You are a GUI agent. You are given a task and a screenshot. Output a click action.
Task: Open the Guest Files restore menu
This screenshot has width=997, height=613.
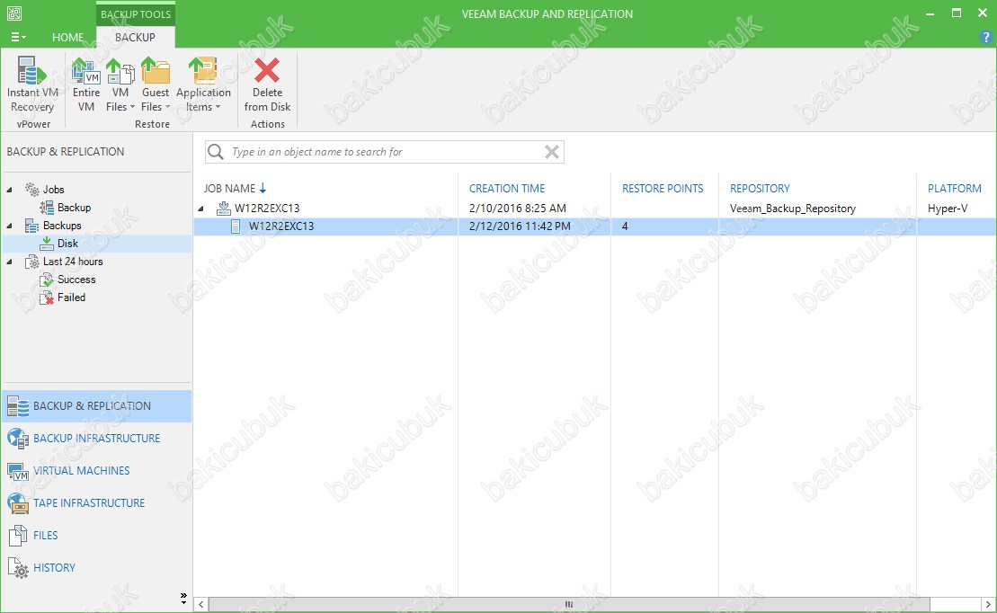click(156, 84)
